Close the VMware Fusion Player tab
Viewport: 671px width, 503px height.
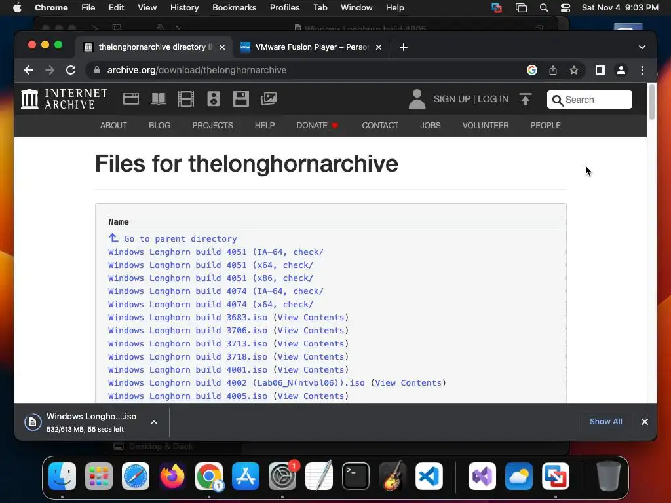click(x=379, y=47)
